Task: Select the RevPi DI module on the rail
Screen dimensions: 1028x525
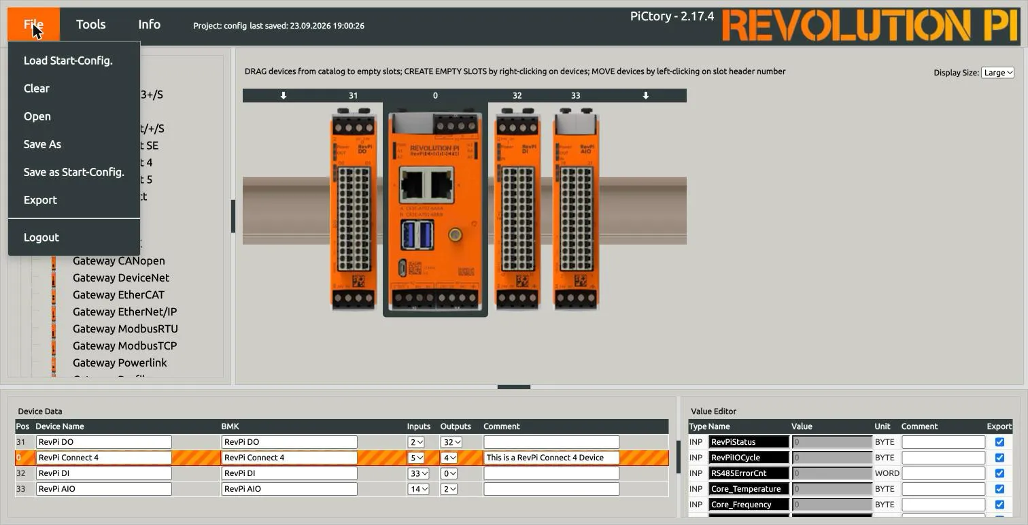Action: coord(517,208)
